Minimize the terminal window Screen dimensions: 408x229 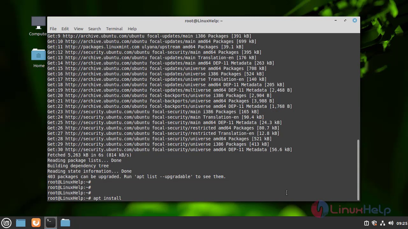335,20
